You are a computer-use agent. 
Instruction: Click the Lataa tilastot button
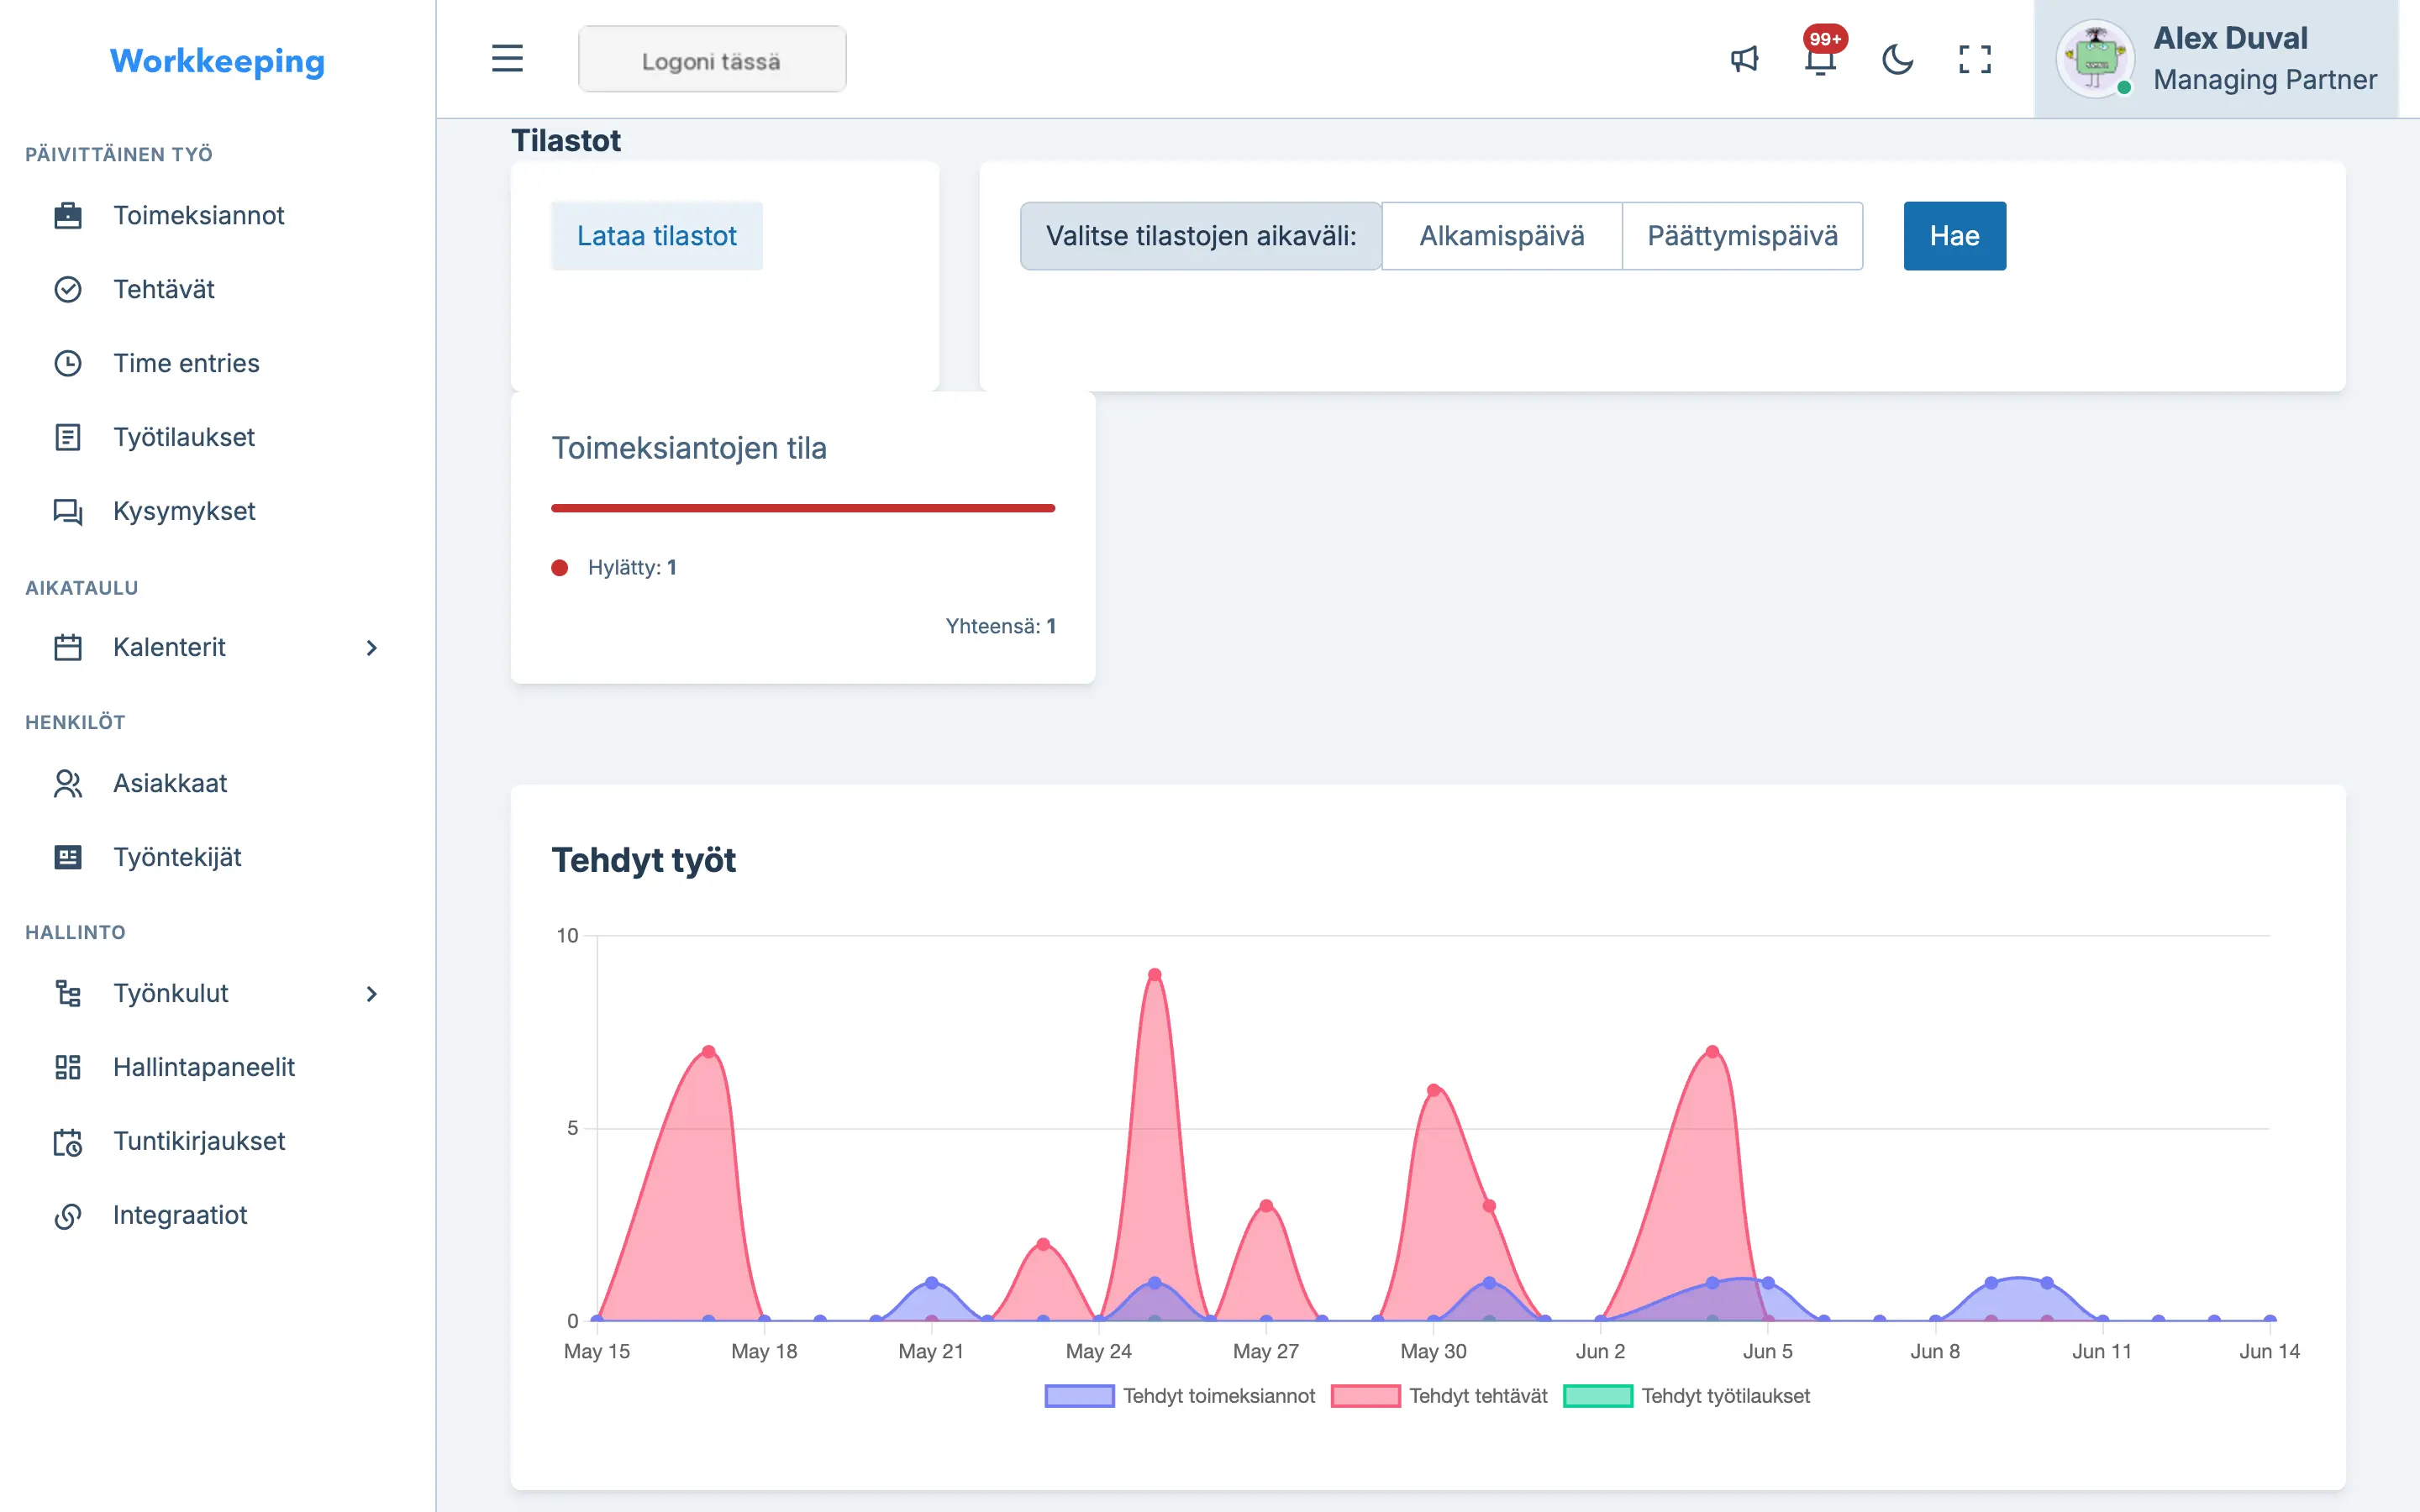657,236
